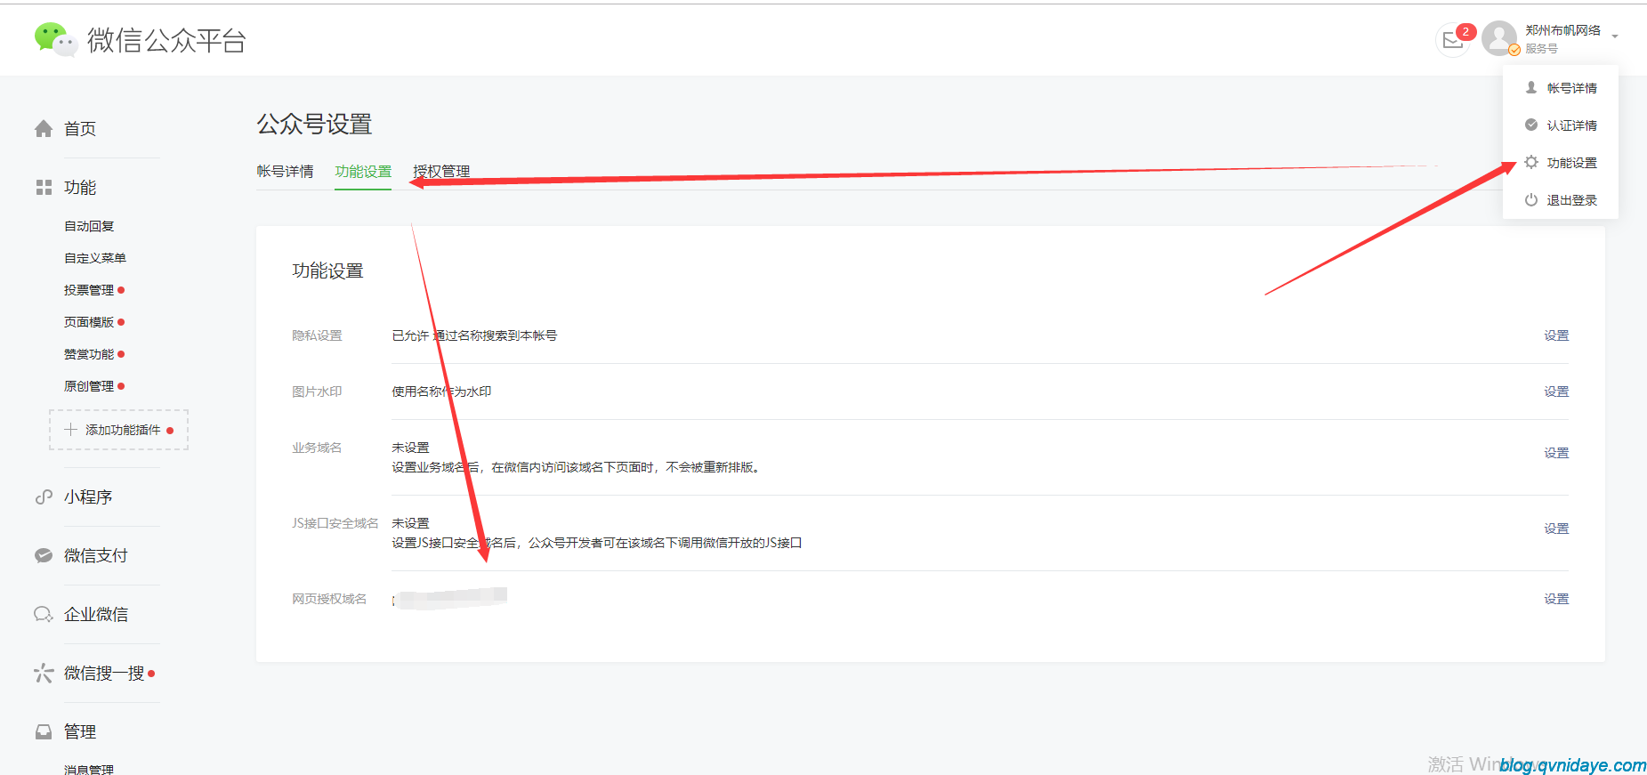Open the notification mail icon
This screenshot has width=1647, height=775.
1452,41
